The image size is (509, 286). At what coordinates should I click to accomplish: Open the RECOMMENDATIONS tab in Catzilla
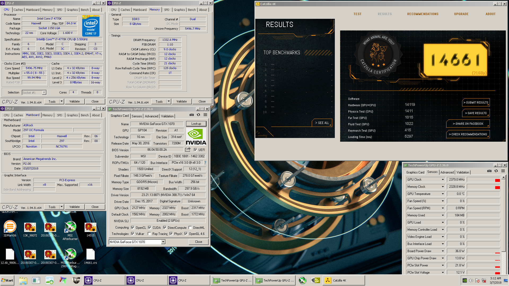(423, 14)
